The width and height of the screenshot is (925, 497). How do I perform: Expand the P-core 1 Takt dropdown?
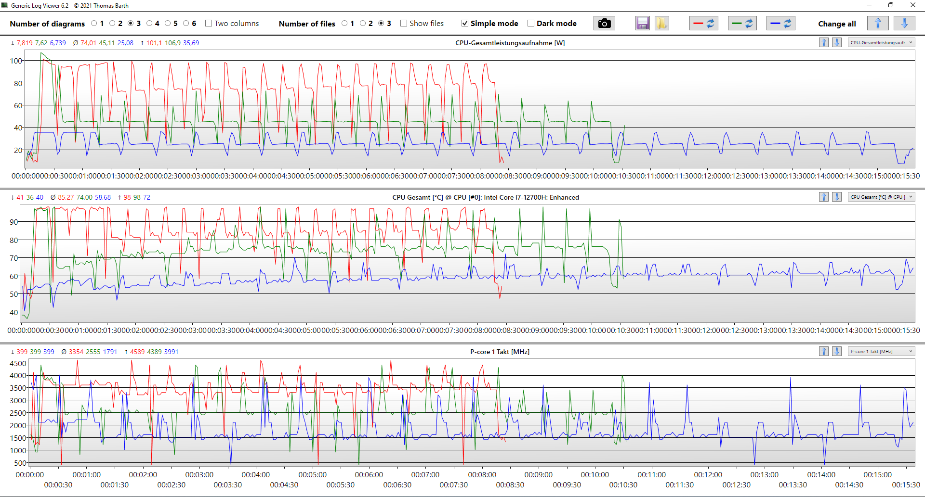pyautogui.click(x=881, y=351)
